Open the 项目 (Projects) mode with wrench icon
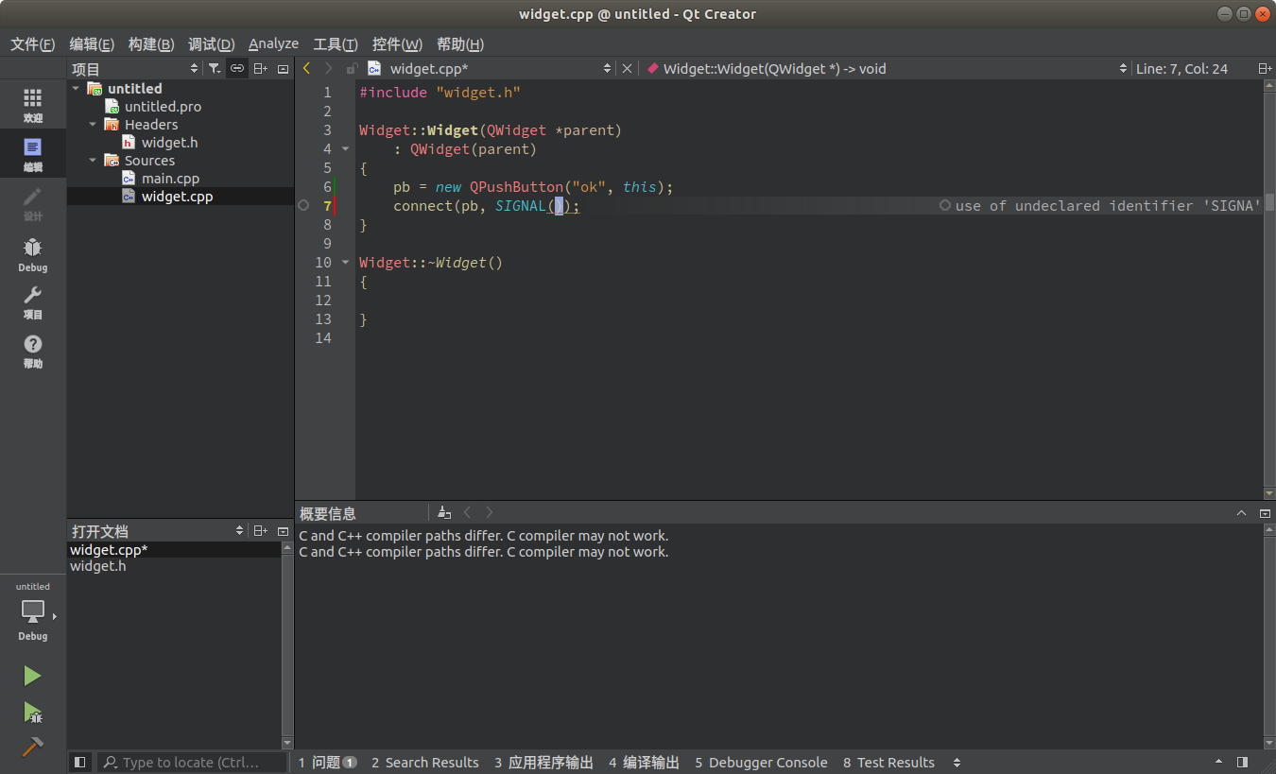This screenshot has height=774, width=1276. [x=33, y=302]
